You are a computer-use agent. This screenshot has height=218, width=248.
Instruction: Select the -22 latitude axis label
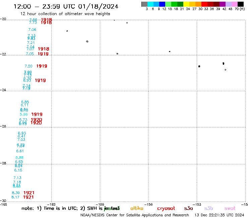tap(3, 54)
